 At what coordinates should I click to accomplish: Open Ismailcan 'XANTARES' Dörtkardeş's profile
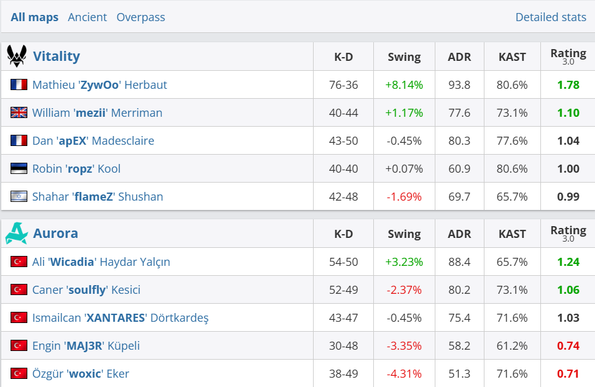point(120,317)
